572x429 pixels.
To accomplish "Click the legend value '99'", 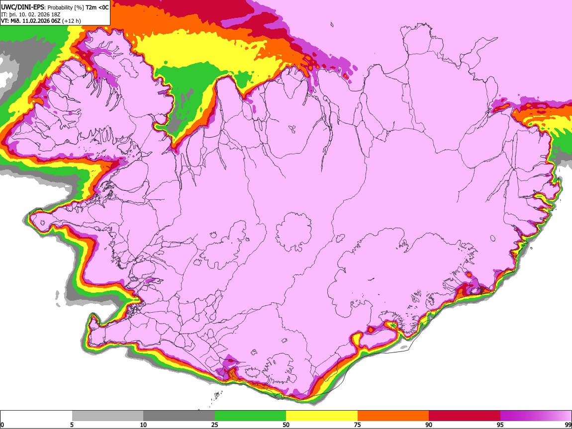I will 568,425.
